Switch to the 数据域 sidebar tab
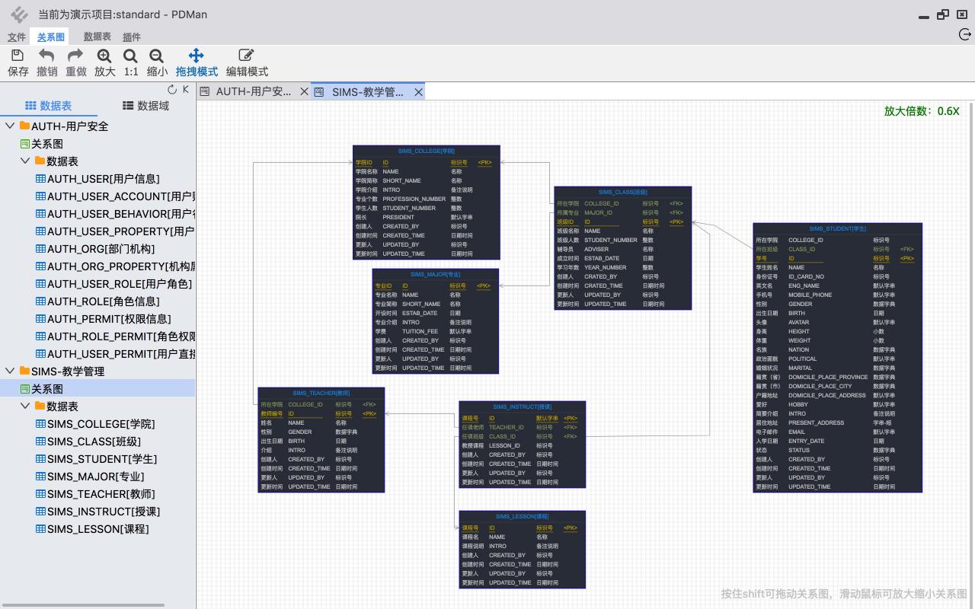This screenshot has height=609, width=975. pyautogui.click(x=146, y=106)
